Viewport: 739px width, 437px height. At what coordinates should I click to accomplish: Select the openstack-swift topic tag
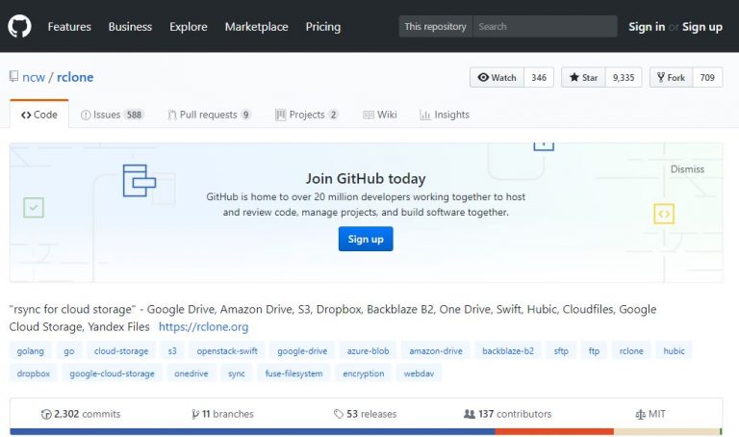227,350
